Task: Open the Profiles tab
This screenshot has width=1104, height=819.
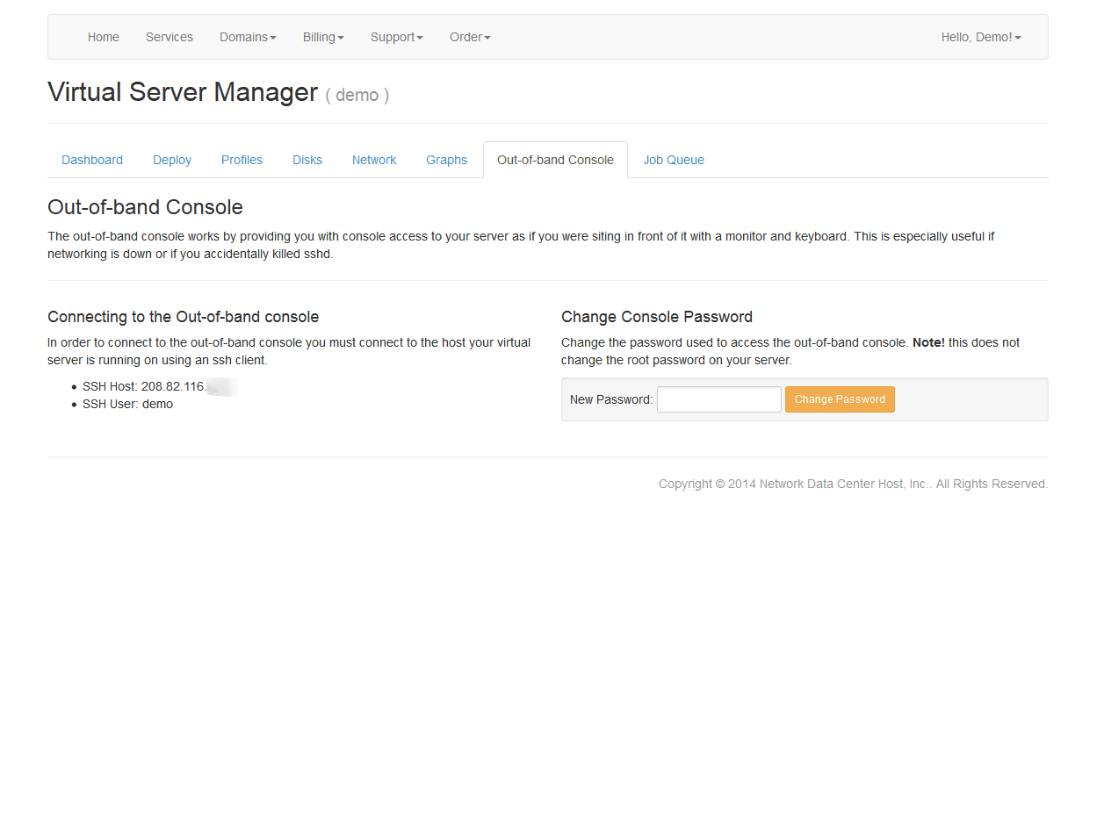Action: pyautogui.click(x=242, y=160)
